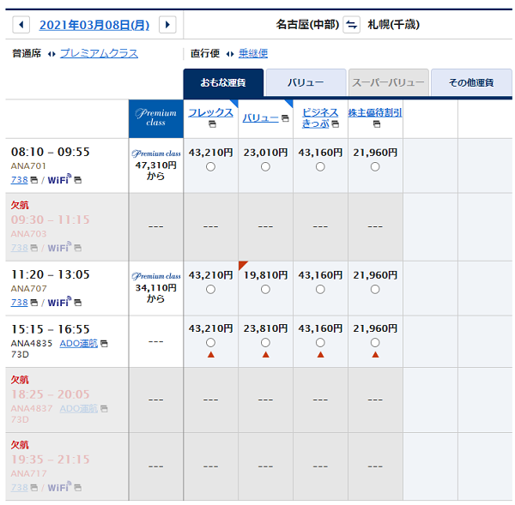515x505 pixels.
Task: Click Premium class 34,110円から for ANA707
Action: tap(156, 288)
